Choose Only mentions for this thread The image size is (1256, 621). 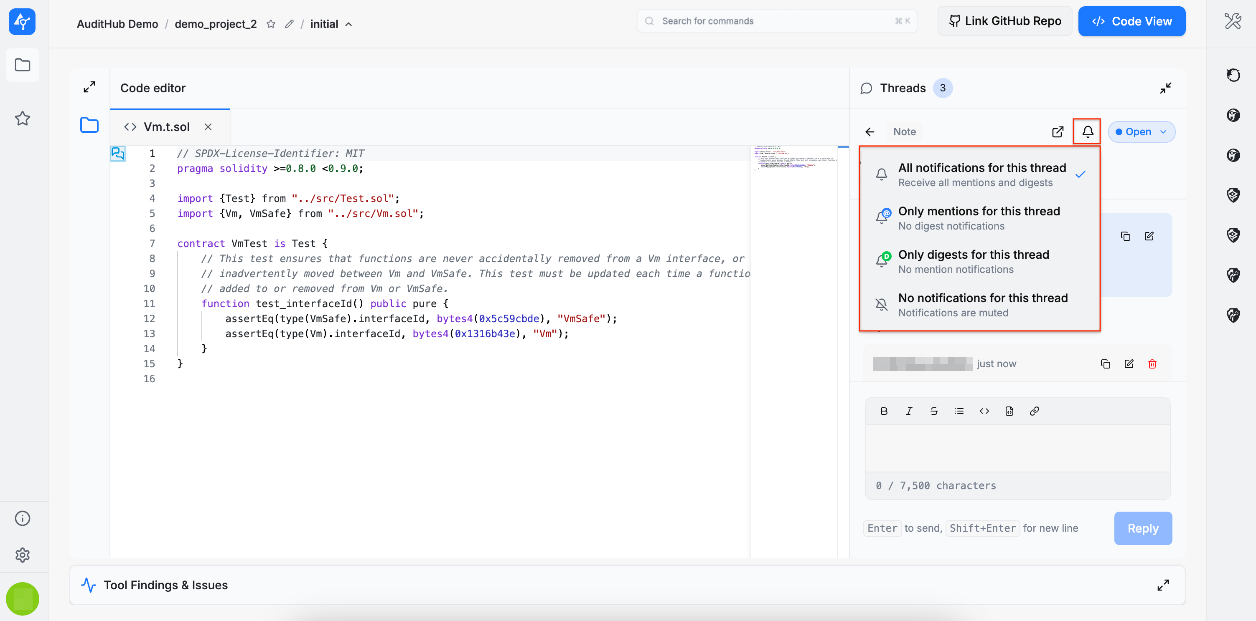coord(979,218)
